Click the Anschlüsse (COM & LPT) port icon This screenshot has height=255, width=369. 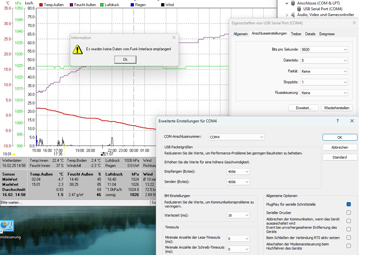click(x=293, y=3)
